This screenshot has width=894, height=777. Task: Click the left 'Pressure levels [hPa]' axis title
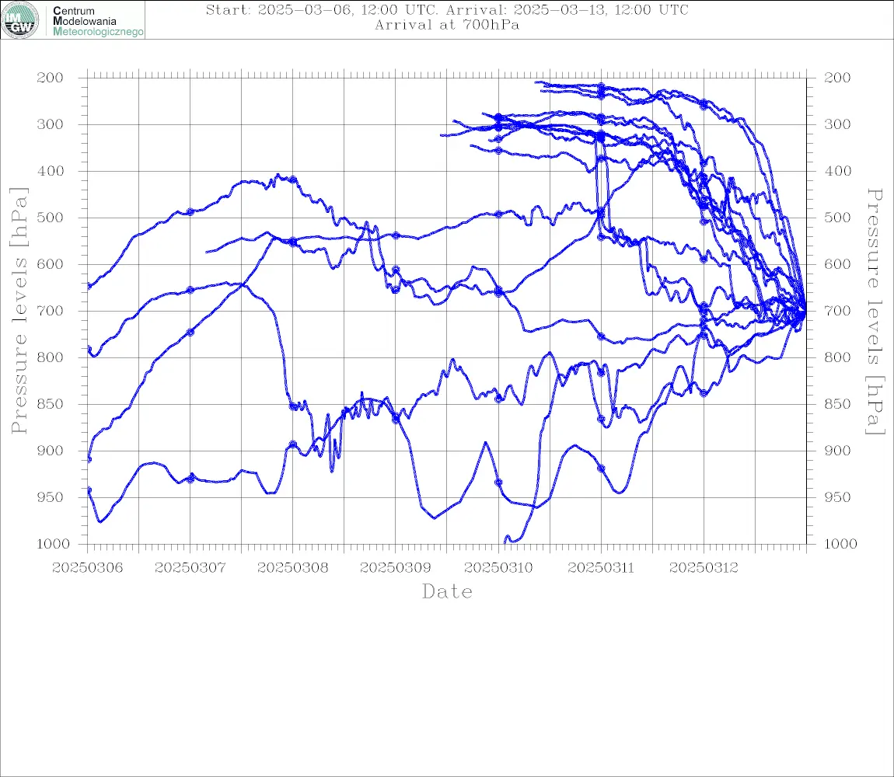click(x=19, y=311)
